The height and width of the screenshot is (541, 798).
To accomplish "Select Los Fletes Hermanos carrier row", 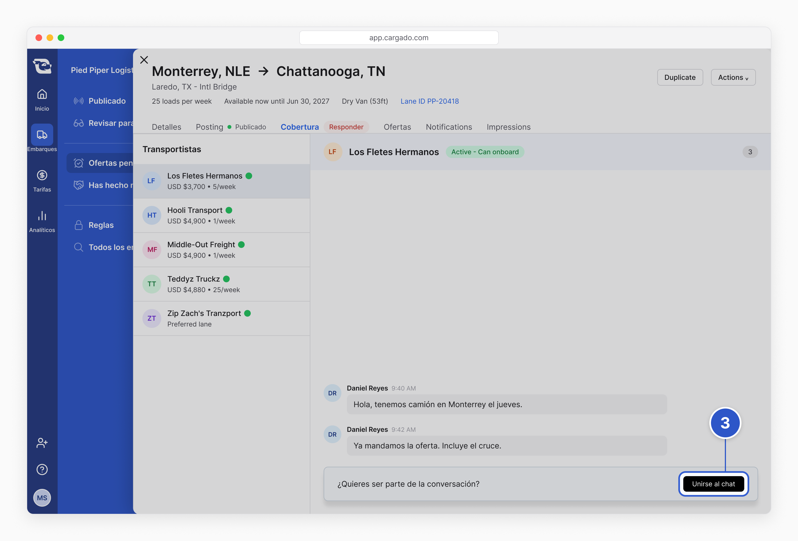I will (221, 181).
